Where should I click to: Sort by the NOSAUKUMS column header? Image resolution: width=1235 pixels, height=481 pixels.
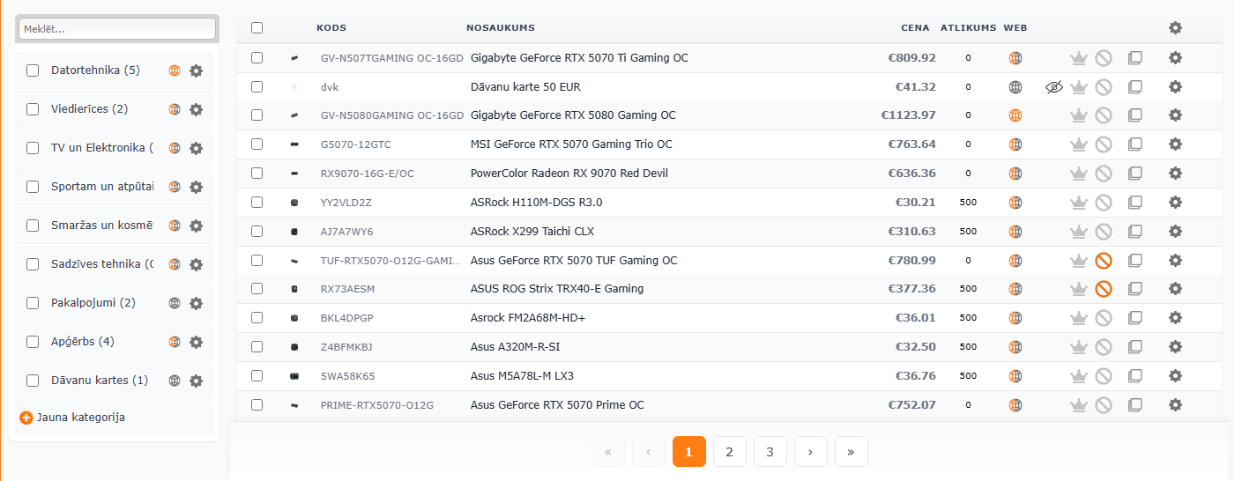[500, 28]
